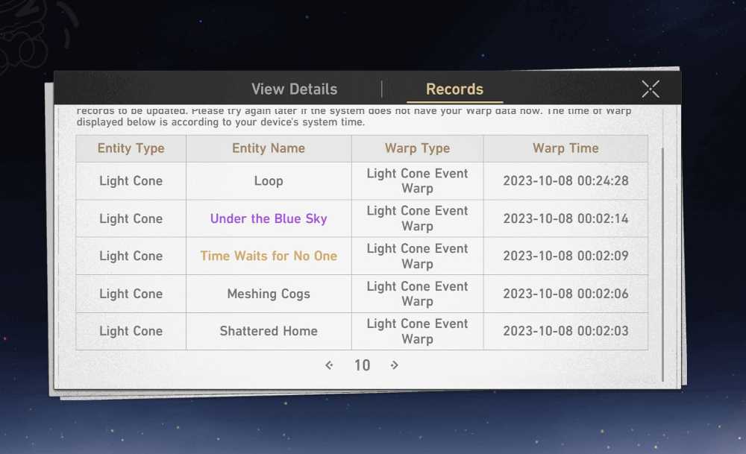Click warp time 2023-10-08 00:02:09
746x454 pixels.
pos(565,256)
